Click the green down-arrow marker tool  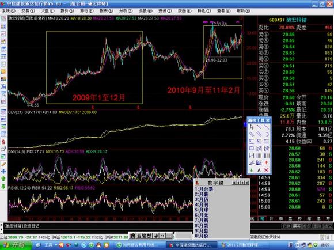252,170
